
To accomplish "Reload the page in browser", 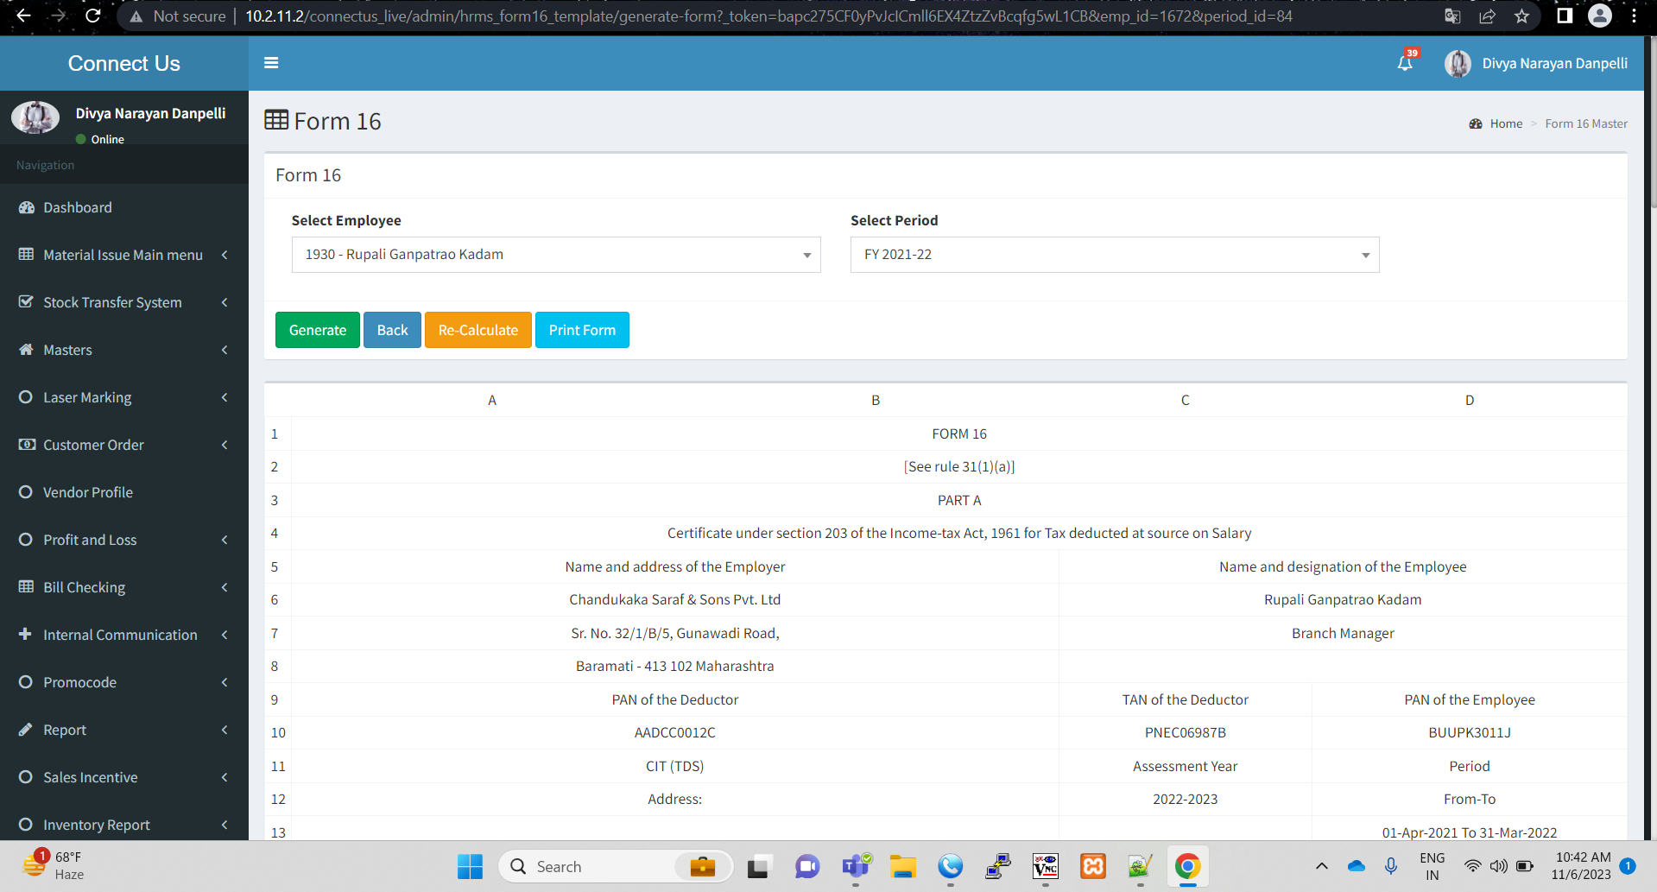I will coord(93,16).
